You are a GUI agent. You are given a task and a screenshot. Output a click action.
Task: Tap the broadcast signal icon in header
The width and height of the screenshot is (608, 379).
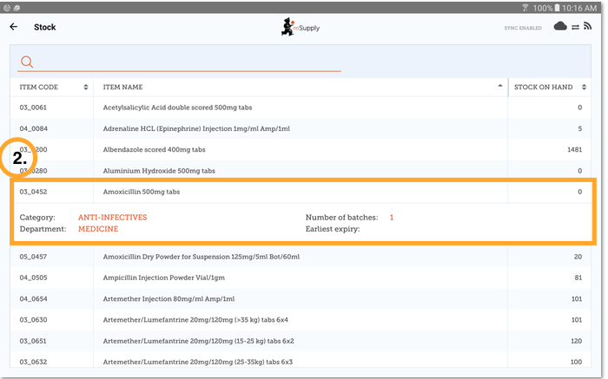[x=587, y=27]
